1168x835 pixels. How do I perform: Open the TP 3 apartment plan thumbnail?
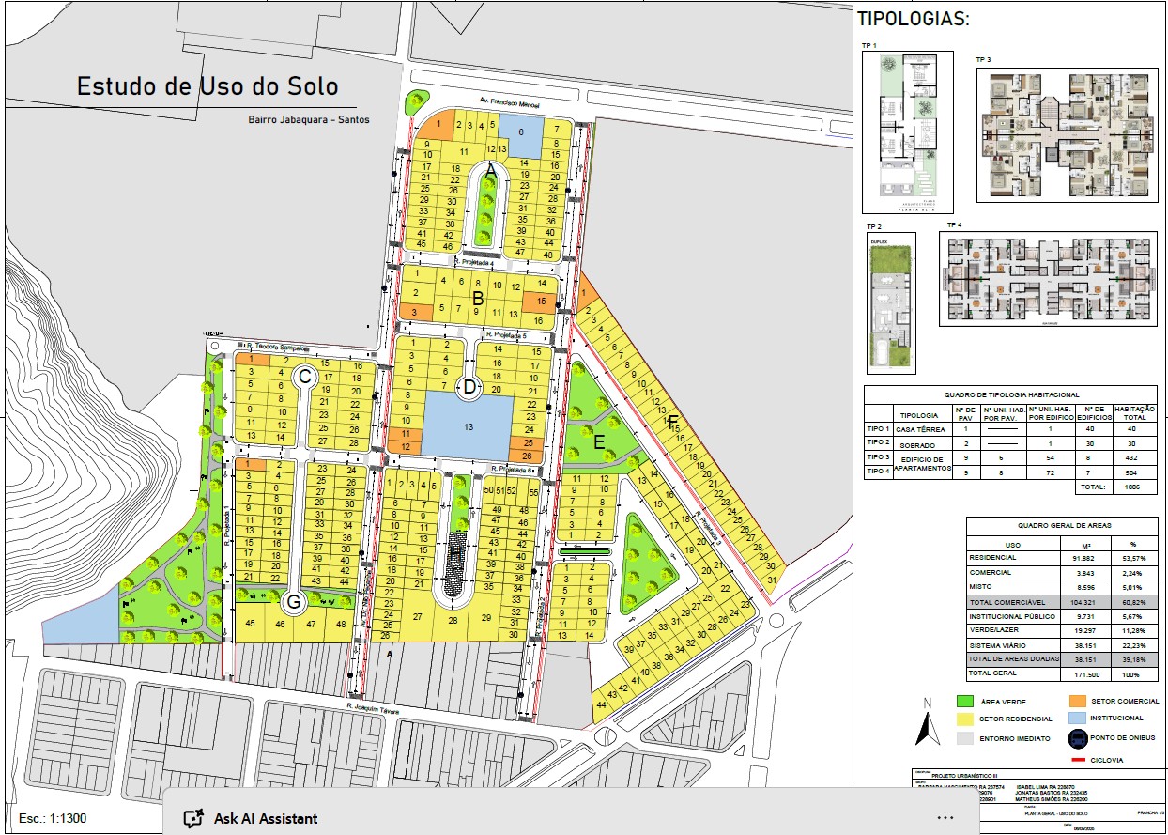click(1067, 133)
